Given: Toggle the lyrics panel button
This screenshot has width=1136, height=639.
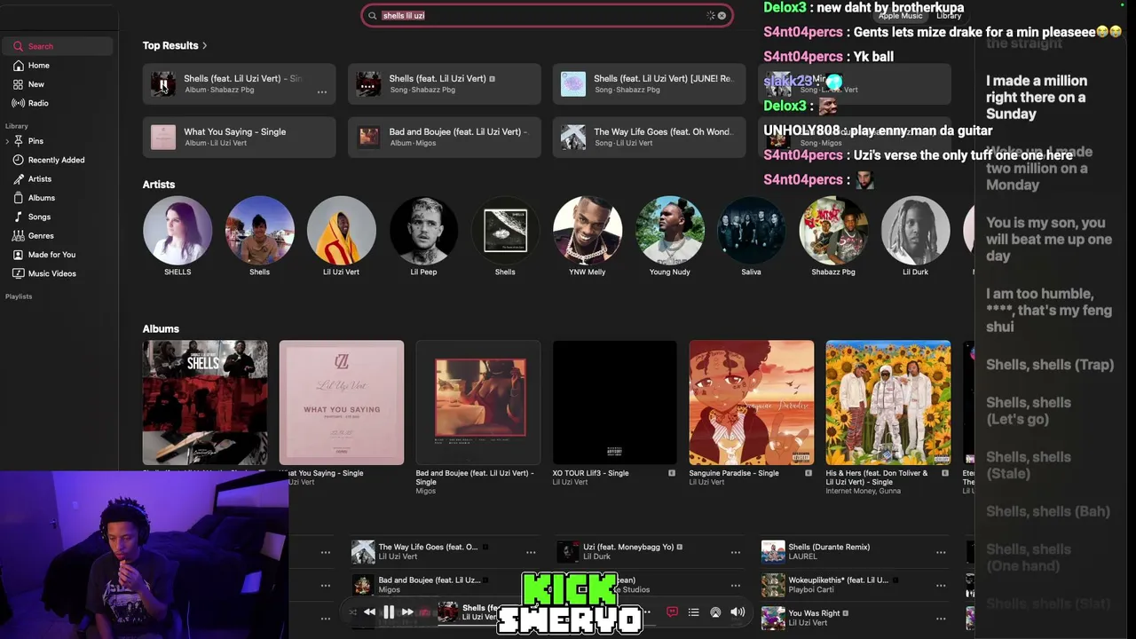Looking at the screenshot, I should pyautogui.click(x=672, y=611).
